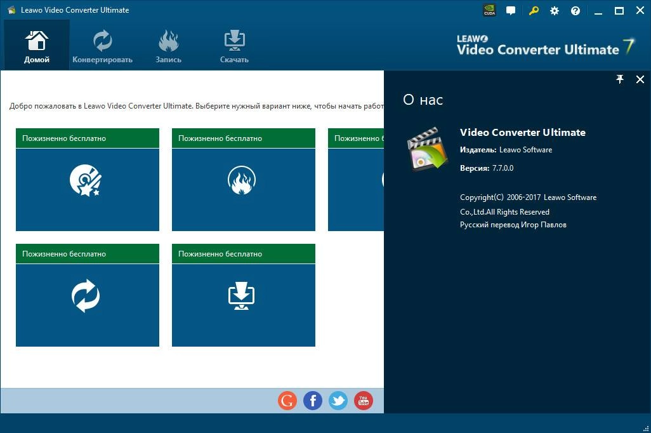Click the Video Converter Ultimate title in О нас
This screenshot has width=651, height=433.
523,133
